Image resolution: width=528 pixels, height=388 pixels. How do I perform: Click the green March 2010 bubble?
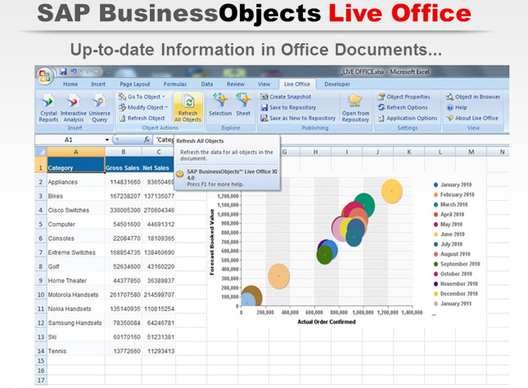[367, 202]
